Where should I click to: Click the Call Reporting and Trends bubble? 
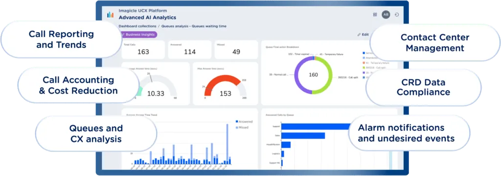[61, 39]
